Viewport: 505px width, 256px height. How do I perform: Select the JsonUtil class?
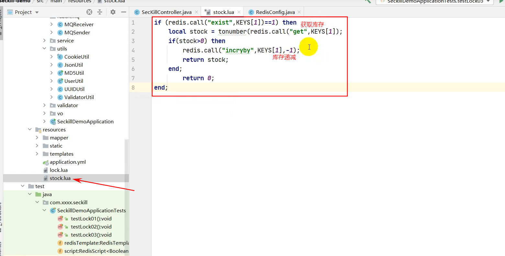point(73,65)
